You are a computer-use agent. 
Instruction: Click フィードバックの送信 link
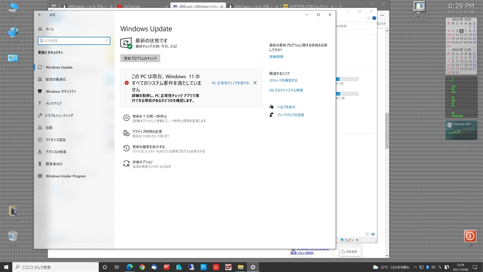(291, 115)
